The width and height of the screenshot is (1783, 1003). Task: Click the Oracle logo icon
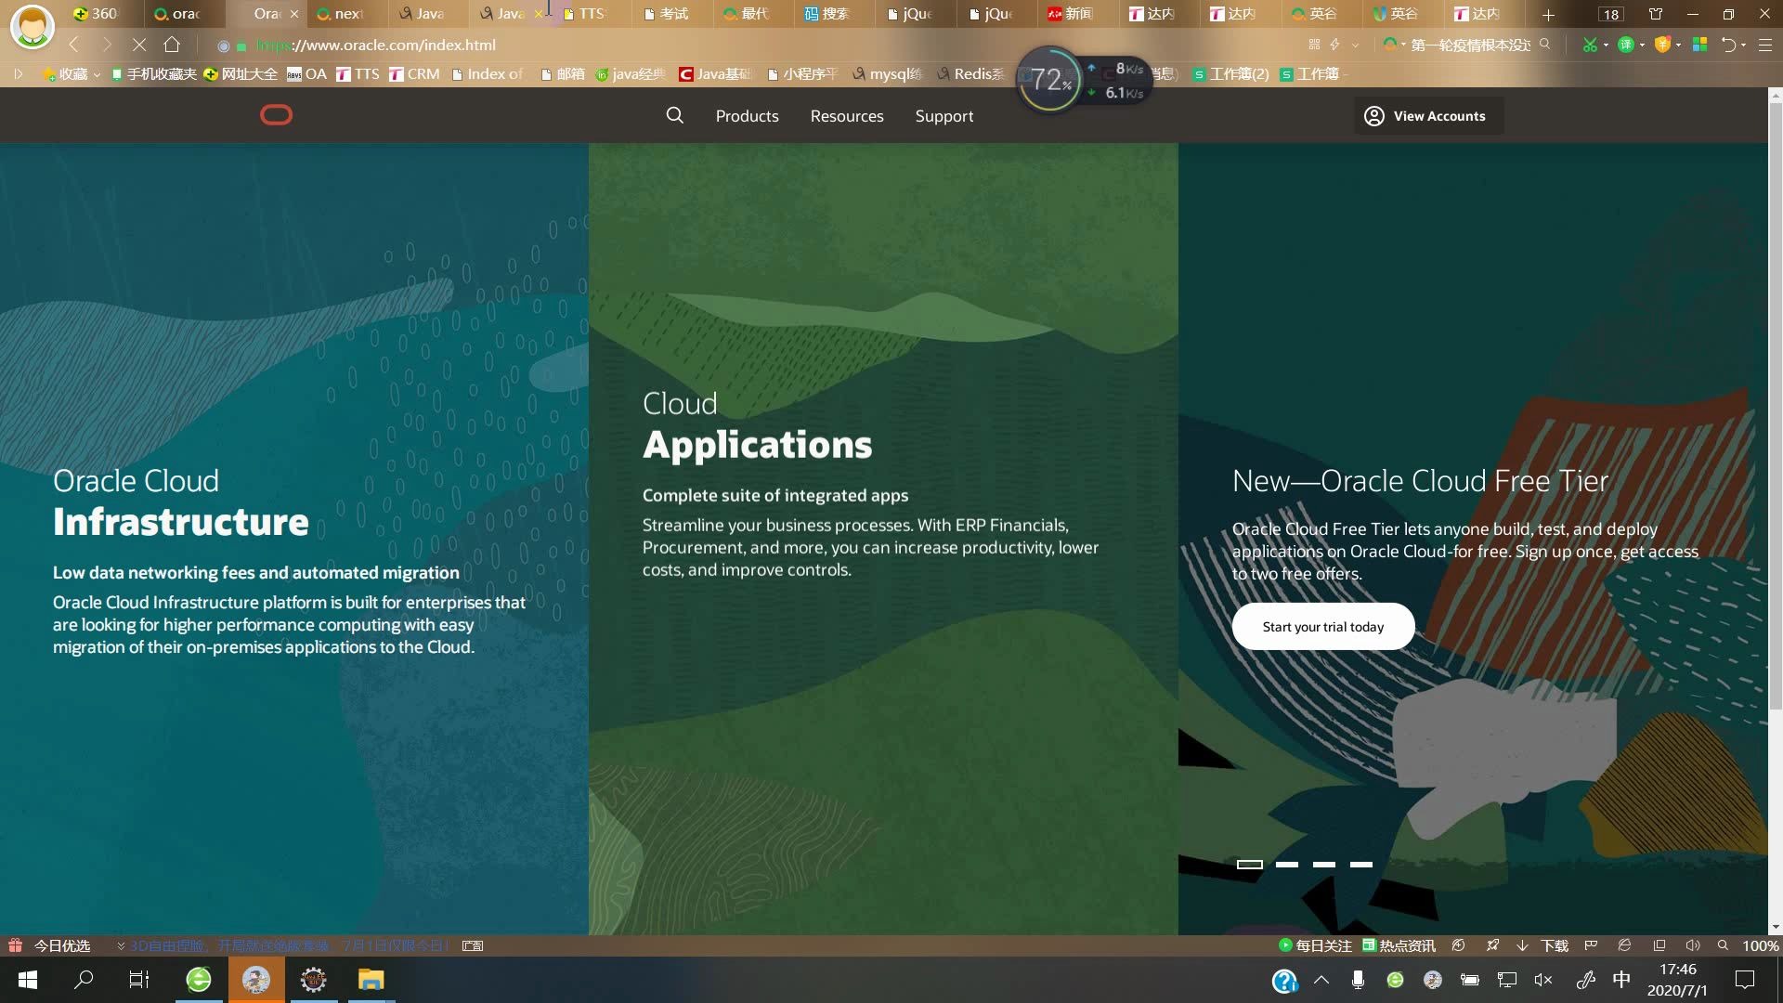tap(276, 115)
